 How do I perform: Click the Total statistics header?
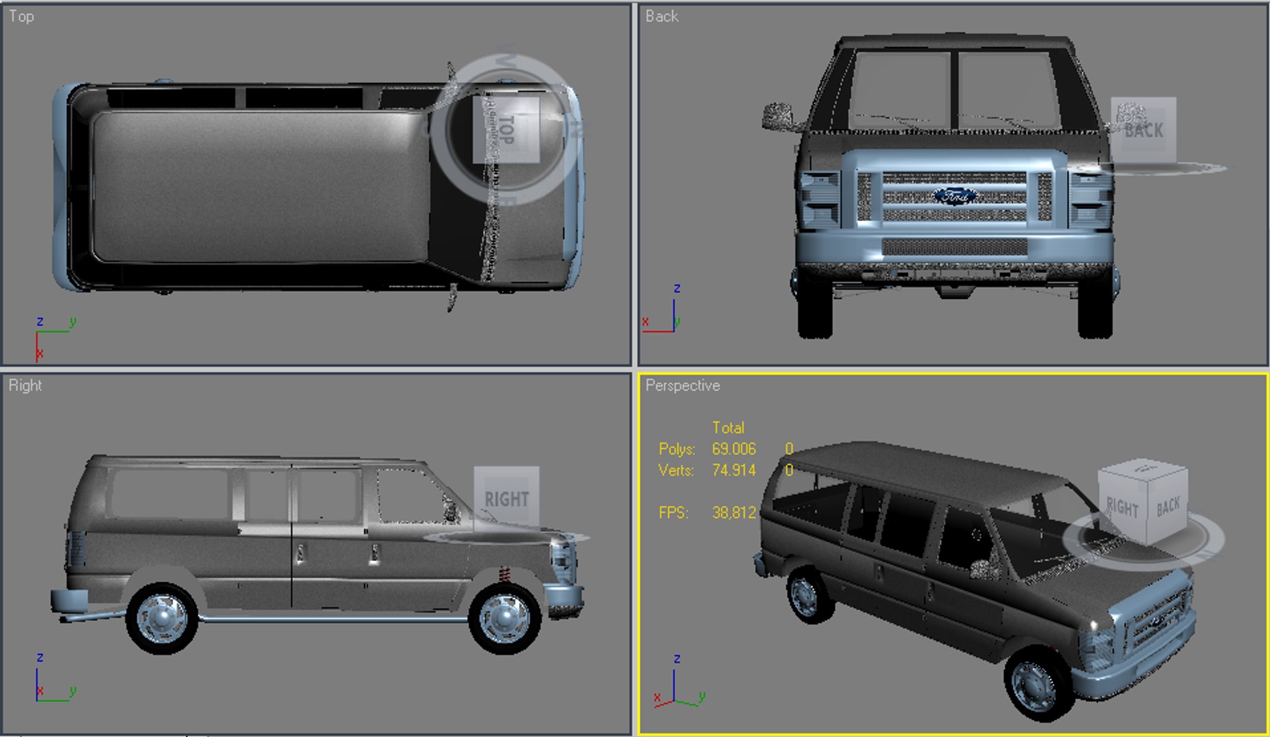(x=728, y=428)
